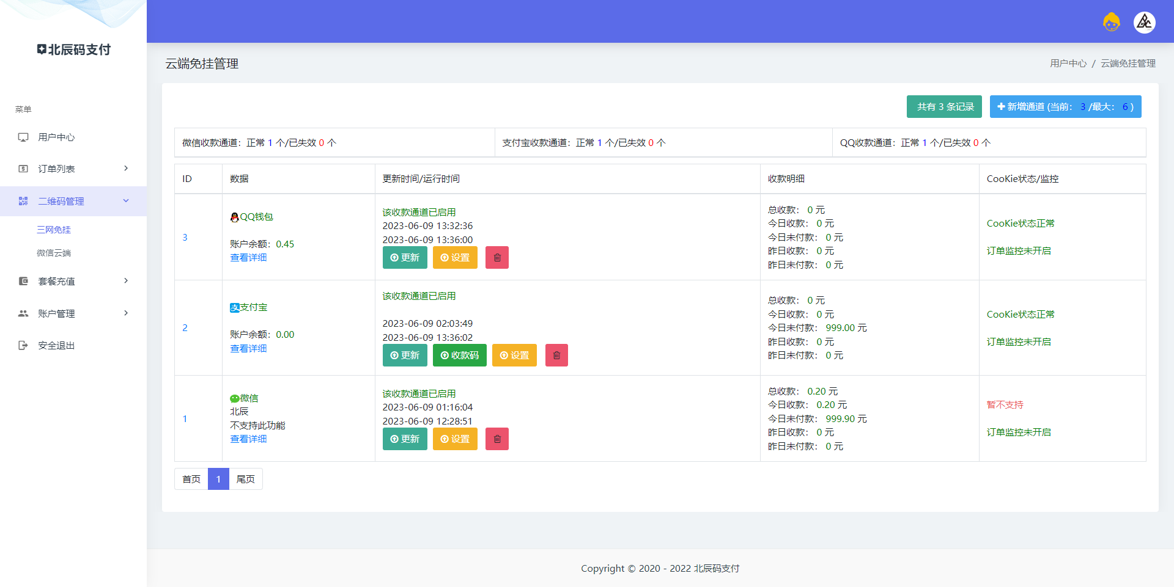Open 收款码 for the 支付宝 channel
Image resolution: width=1174 pixels, height=587 pixels.
460,355
